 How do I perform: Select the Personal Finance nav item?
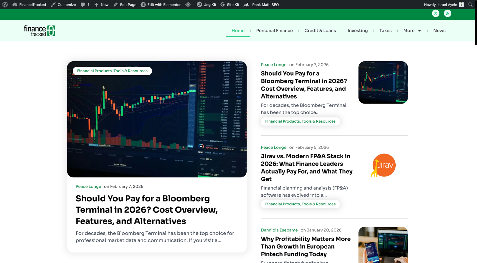tap(274, 31)
